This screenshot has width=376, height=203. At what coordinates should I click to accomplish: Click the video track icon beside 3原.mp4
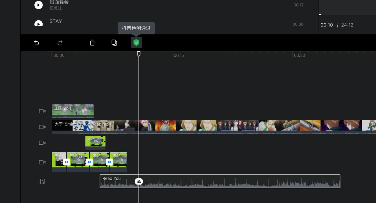point(42,111)
